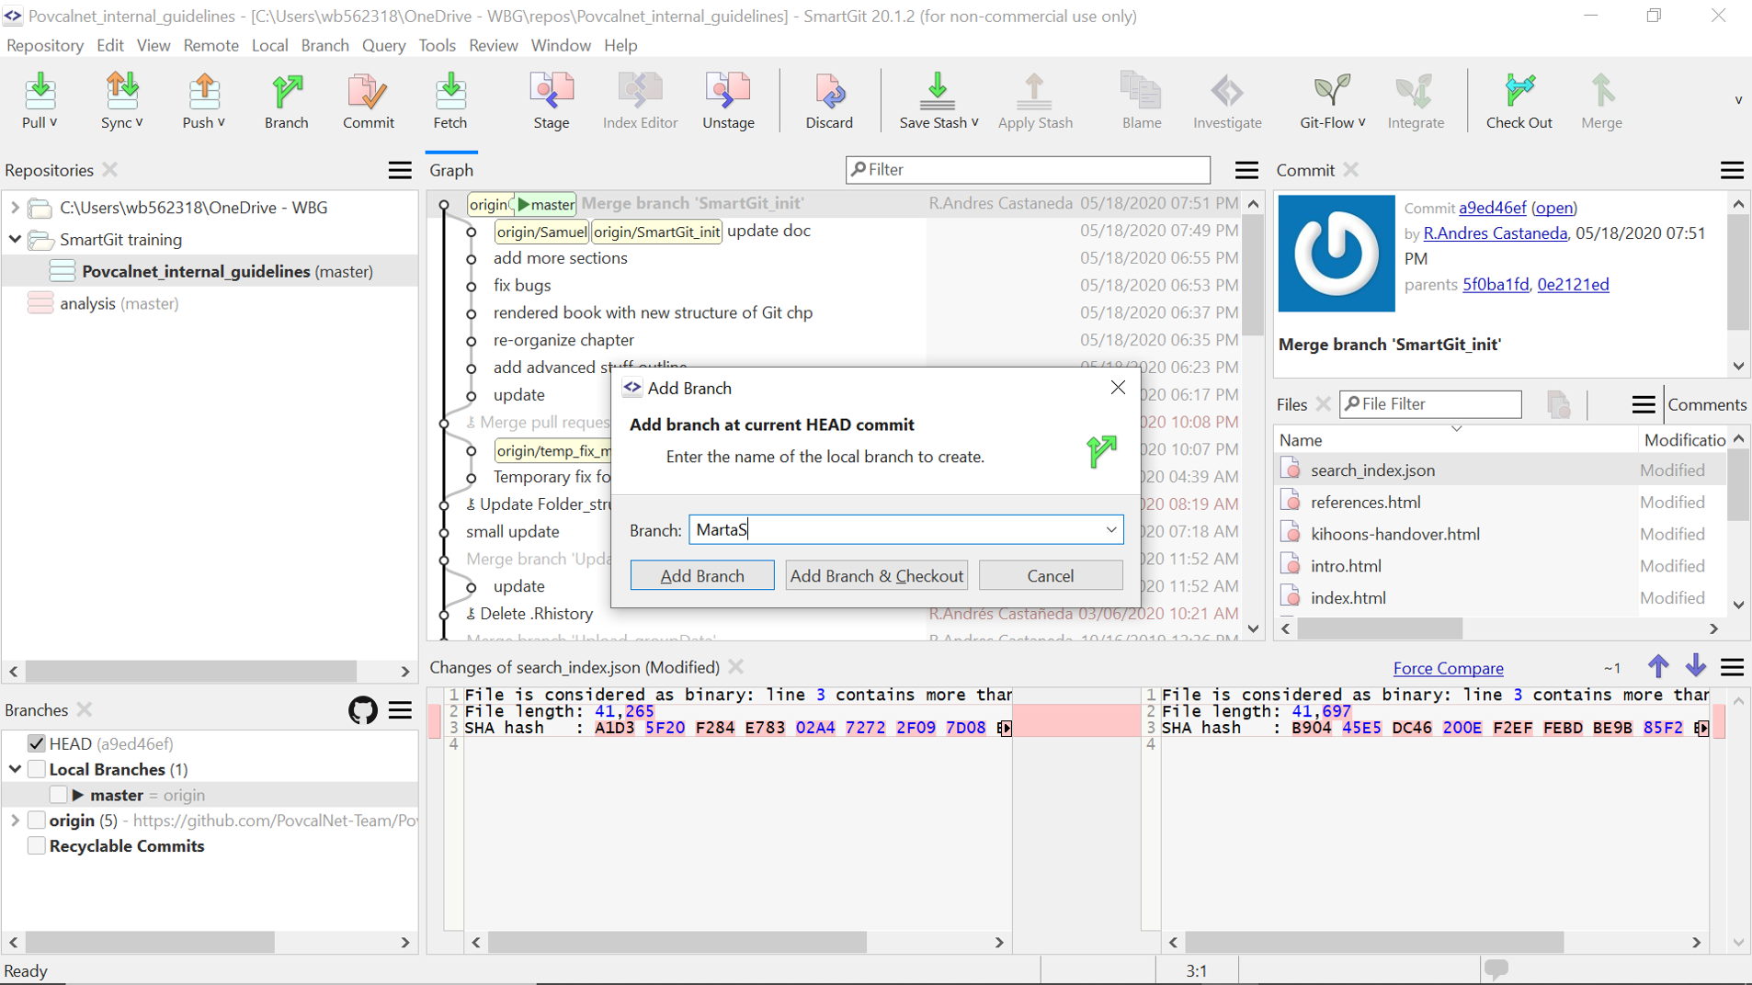Click Force Compare link
The height and width of the screenshot is (985, 1752).
[1448, 668]
